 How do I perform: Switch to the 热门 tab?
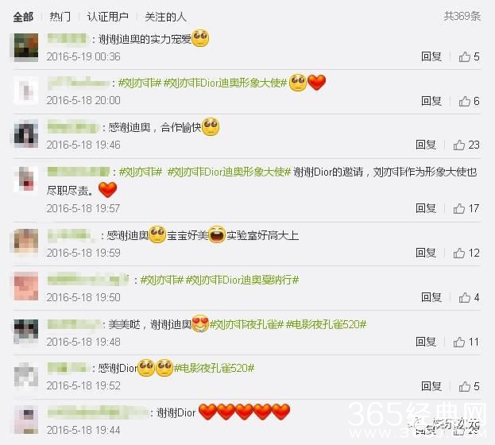60,17
